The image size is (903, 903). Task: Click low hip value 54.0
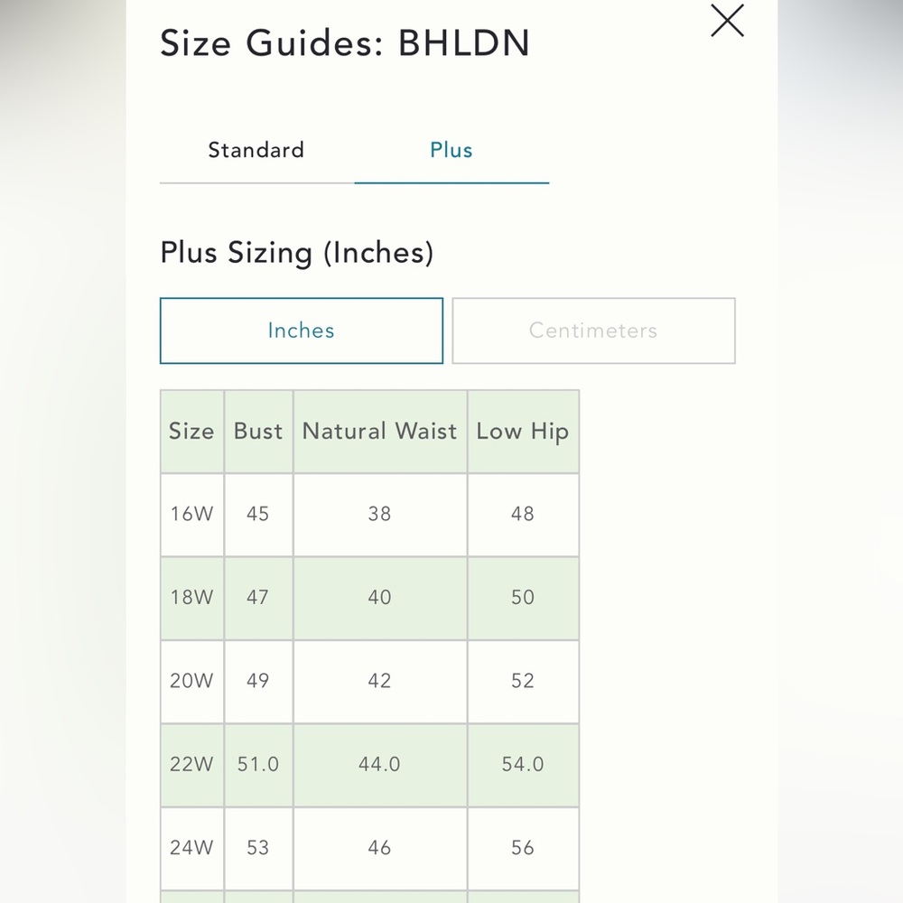click(x=523, y=765)
